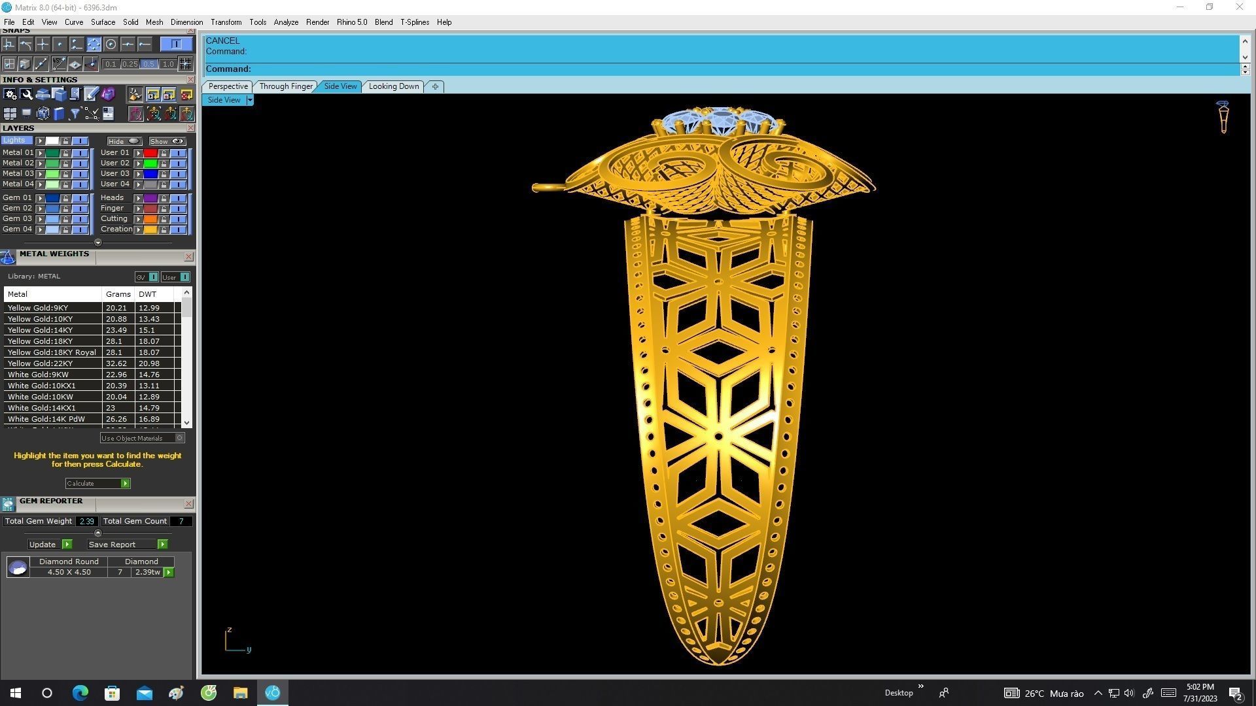Toggle the Metal 01 layer on/off switch
This screenshot has height=706, width=1256.
pos(80,153)
